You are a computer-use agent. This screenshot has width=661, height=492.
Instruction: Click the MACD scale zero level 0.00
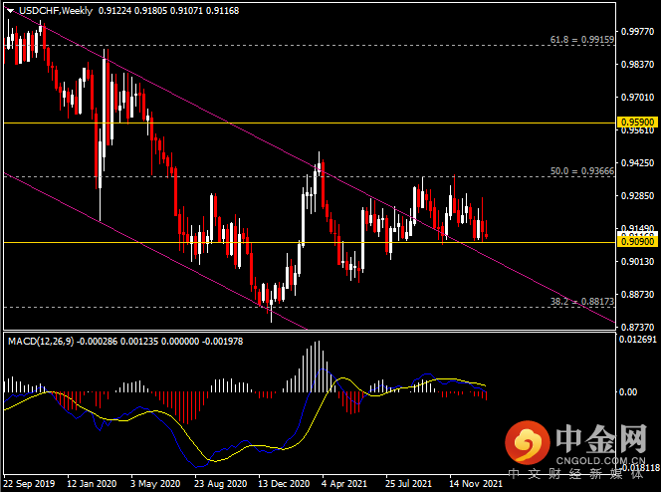coord(628,392)
